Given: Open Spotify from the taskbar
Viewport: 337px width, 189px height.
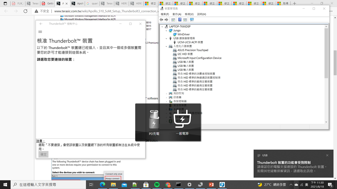Looking at the screenshot, I should [157, 185].
